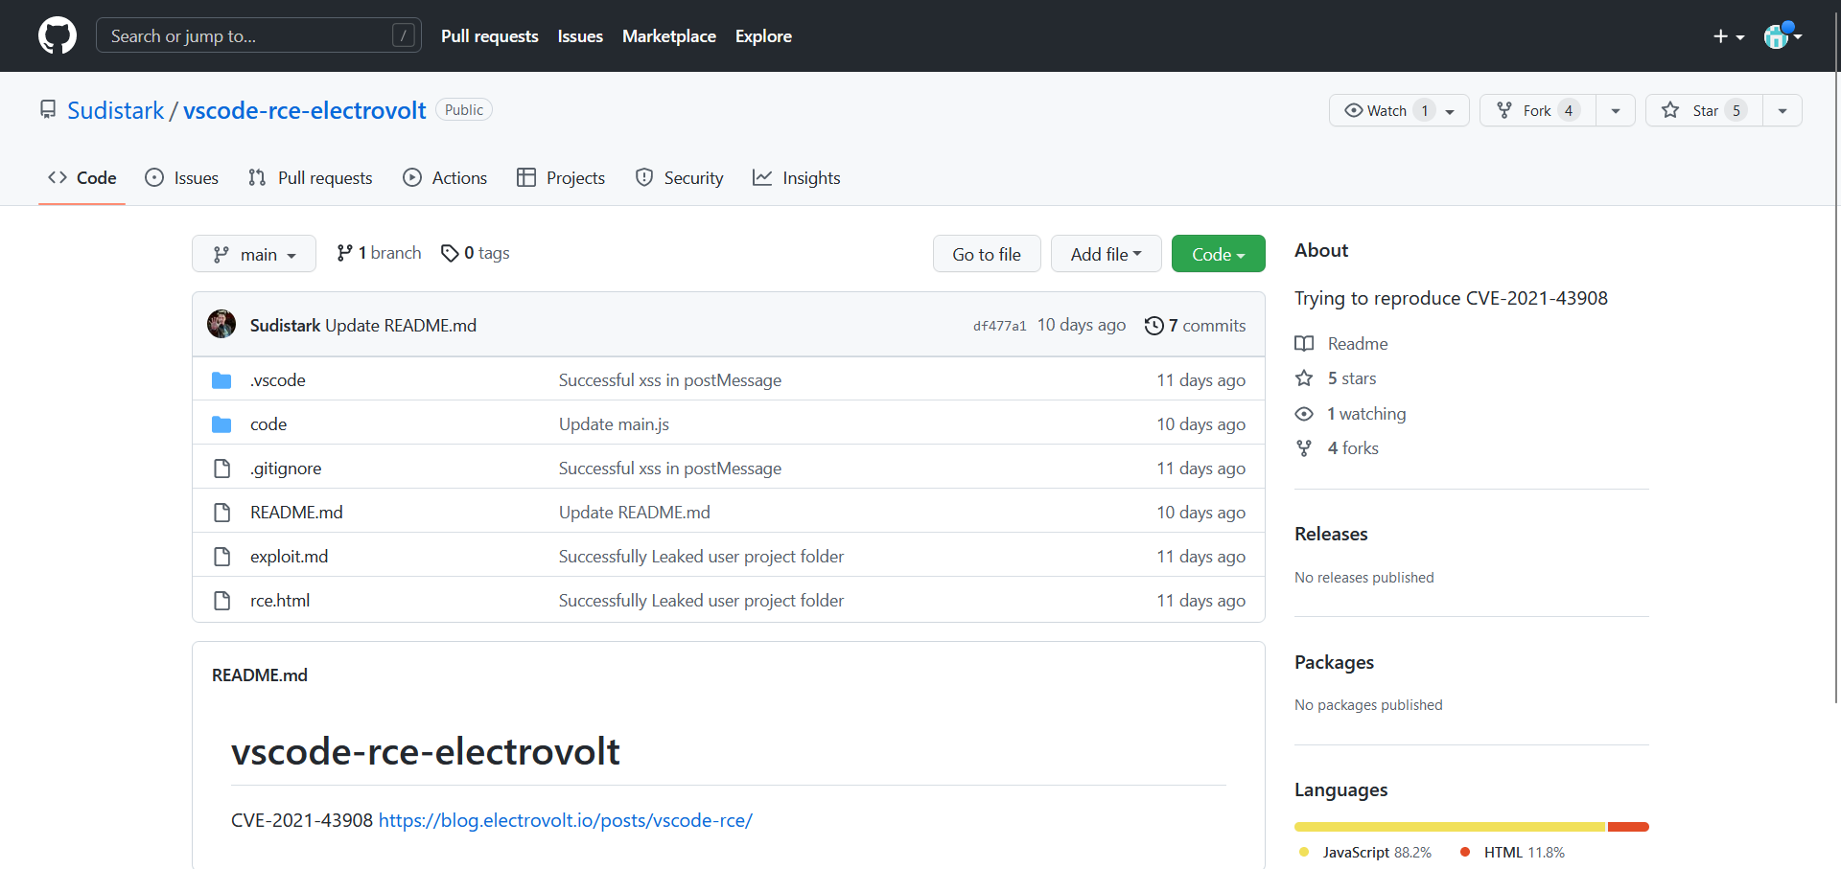
Task: Switch to the Projects tab
Action: (561, 177)
